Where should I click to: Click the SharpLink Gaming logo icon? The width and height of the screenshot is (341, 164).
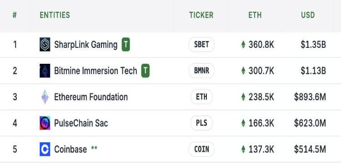[x=45, y=45]
